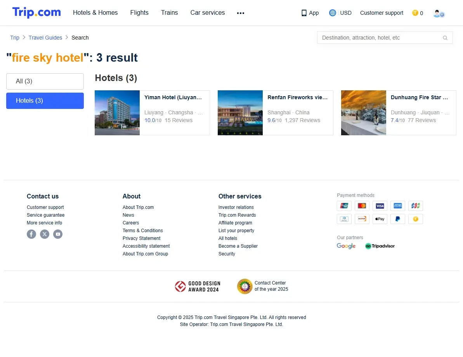Click the JCB payment icon
This screenshot has height=357, width=463.
click(x=416, y=206)
